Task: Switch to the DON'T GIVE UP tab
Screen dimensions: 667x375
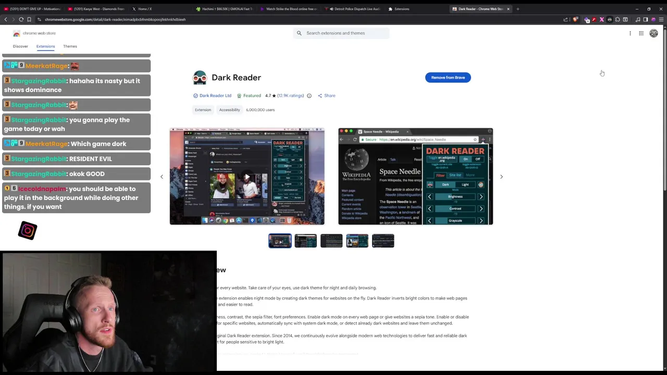Action: (x=32, y=9)
